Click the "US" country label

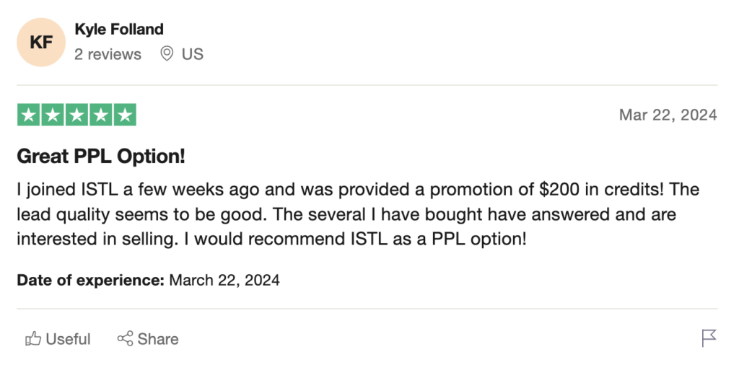(x=193, y=54)
